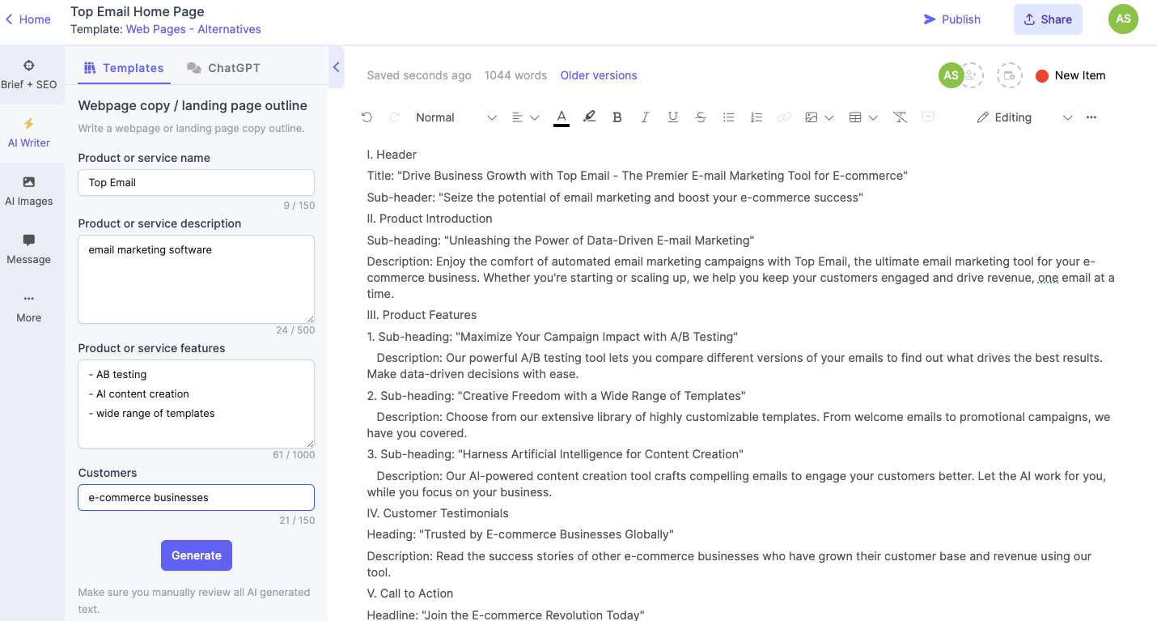The height and width of the screenshot is (621, 1157).
Task: Open the Editing mode dropdown
Action: click(x=1025, y=117)
